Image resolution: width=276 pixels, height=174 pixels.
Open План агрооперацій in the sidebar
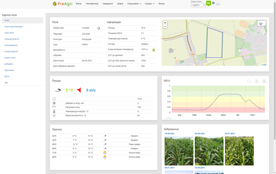pyautogui.click(x=13, y=26)
